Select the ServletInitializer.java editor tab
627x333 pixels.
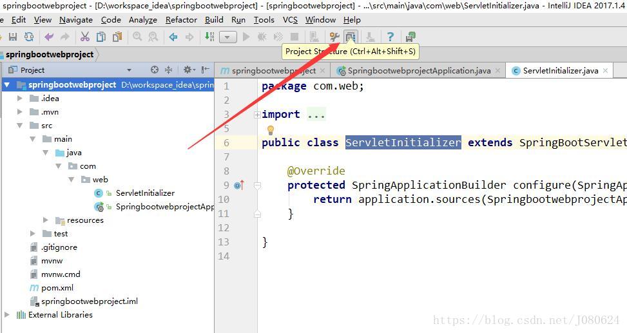pyautogui.click(x=559, y=71)
